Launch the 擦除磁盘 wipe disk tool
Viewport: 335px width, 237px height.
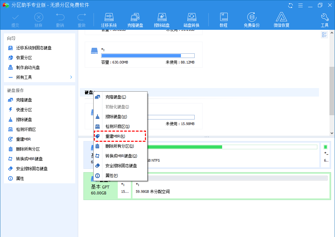(162, 19)
